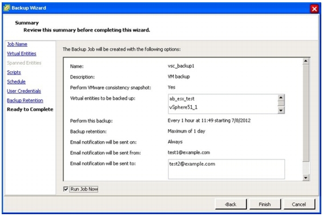Click the 'Email notification will be sent to:' label

coord(103,163)
